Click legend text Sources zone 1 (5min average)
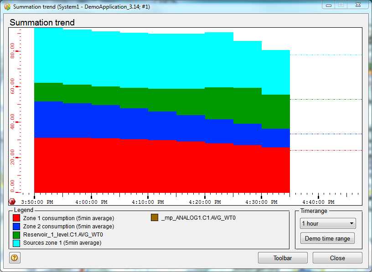The height and width of the screenshot is (272, 372). pyautogui.click(x=62, y=243)
